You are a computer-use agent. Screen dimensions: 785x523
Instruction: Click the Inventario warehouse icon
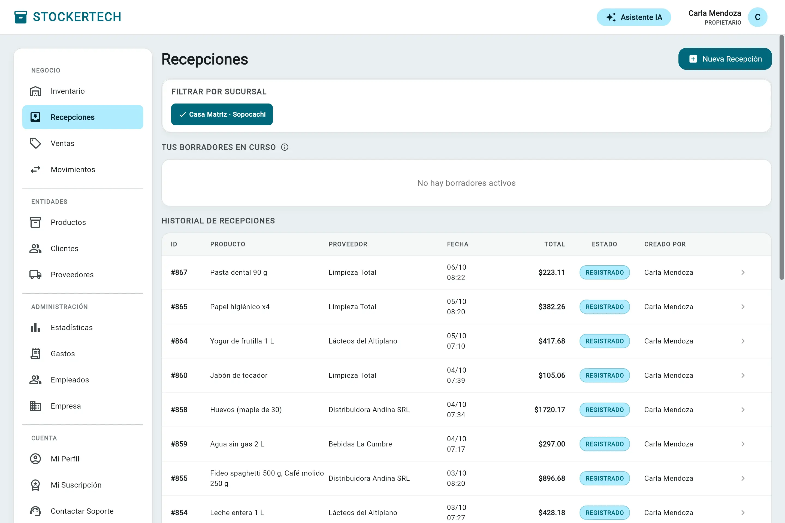click(35, 91)
